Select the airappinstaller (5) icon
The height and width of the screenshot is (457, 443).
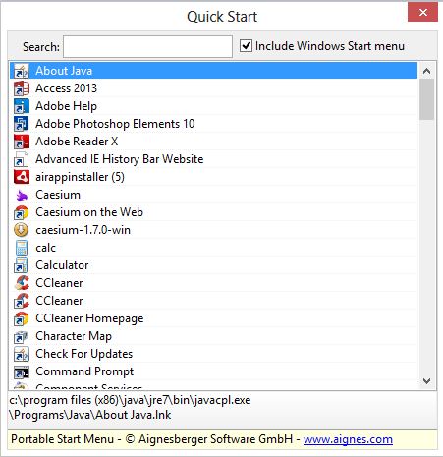tap(22, 177)
